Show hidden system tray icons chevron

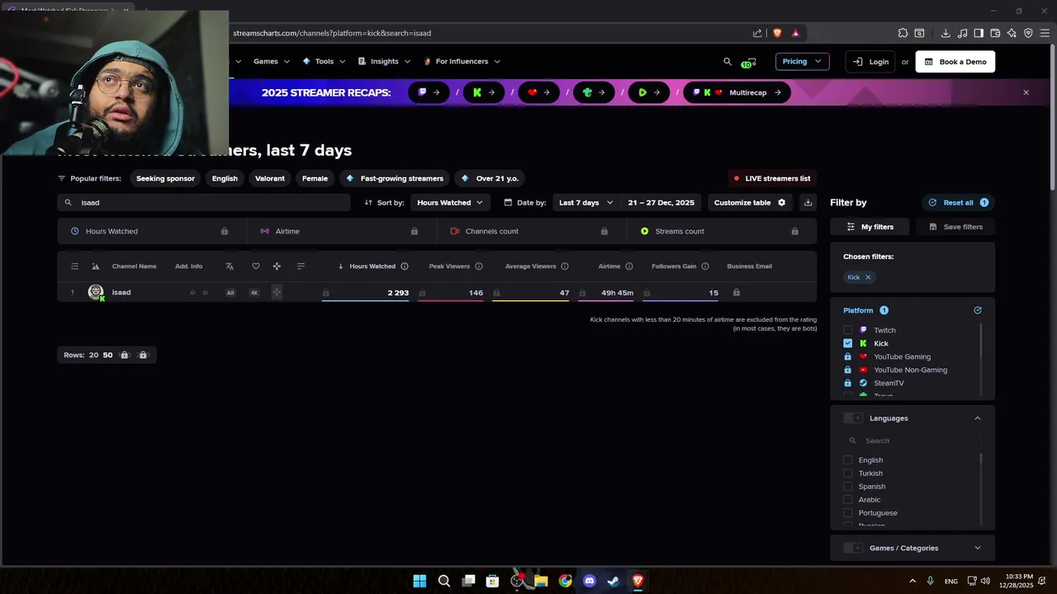click(912, 581)
